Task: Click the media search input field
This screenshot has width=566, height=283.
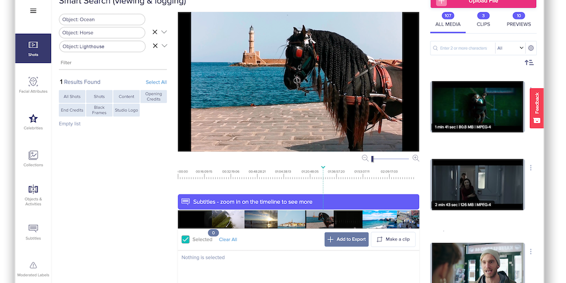Action: (463, 48)
